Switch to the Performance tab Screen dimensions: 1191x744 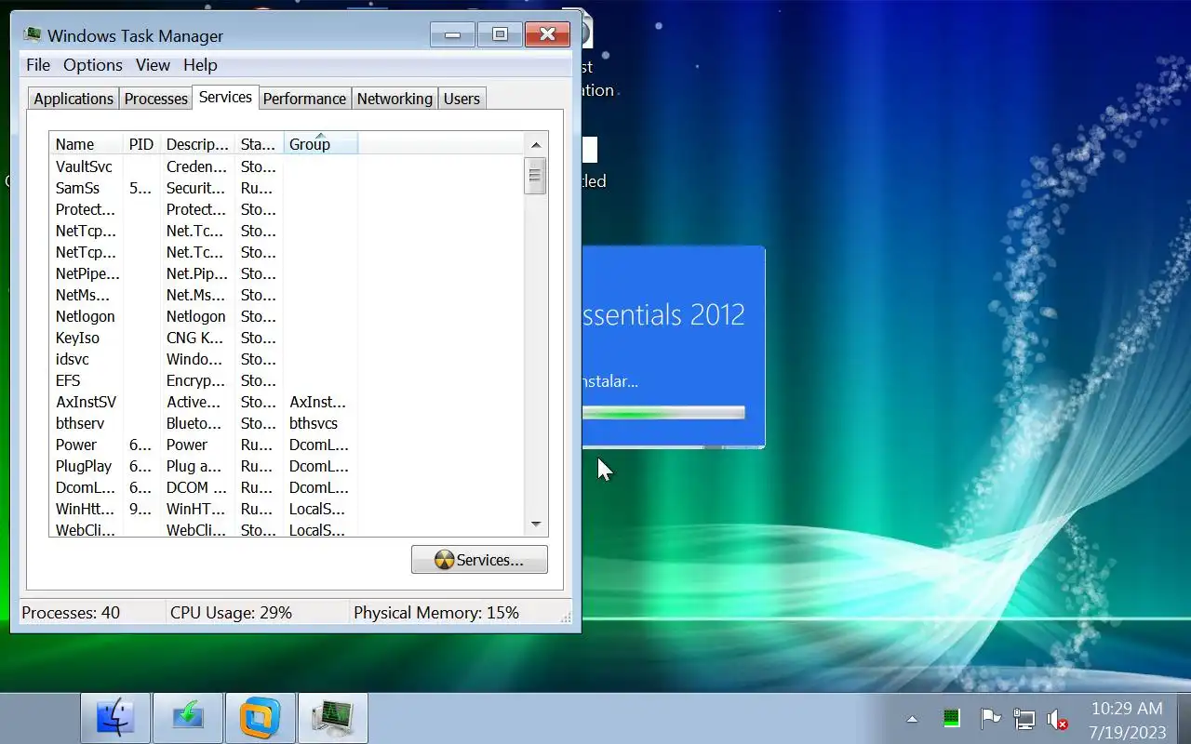[304, 99]
